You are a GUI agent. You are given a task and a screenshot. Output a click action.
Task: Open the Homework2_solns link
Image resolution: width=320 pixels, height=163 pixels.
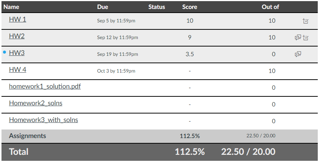coord(36,103)
